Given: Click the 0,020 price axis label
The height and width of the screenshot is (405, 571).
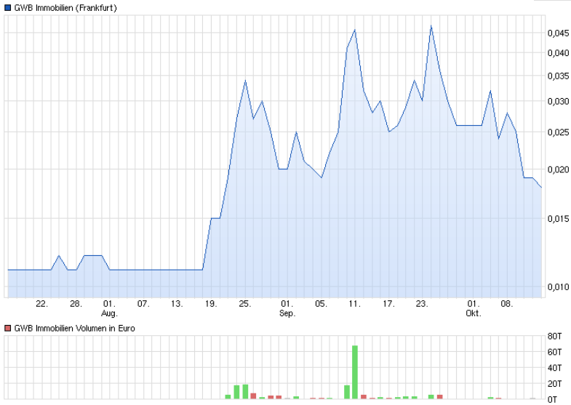Looking at the screenshot, I should [558, 169].
